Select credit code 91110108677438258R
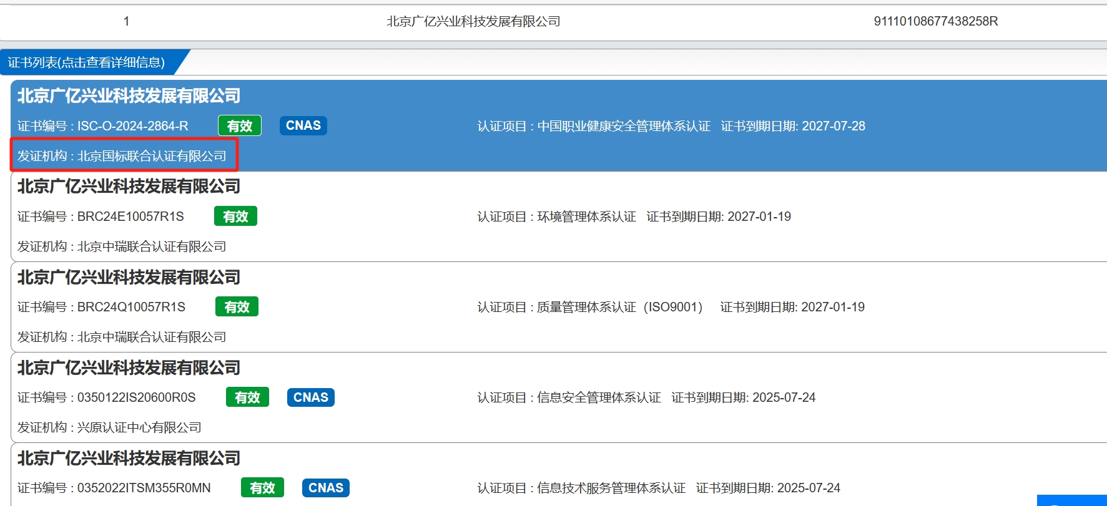Viewport: 1107px width, 506px height. coord(936,21)
